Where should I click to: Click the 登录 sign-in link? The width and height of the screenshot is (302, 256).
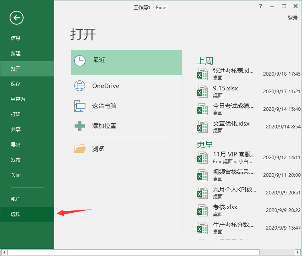coord(293,18)
